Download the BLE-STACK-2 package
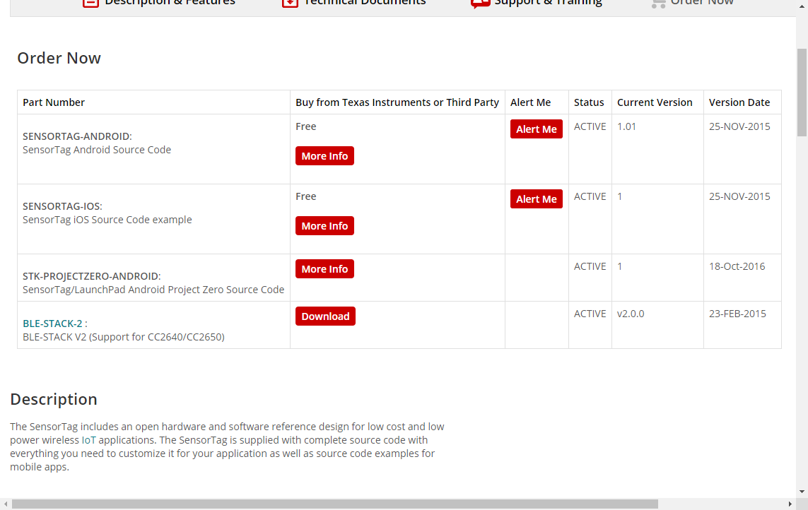 [325, 316]
